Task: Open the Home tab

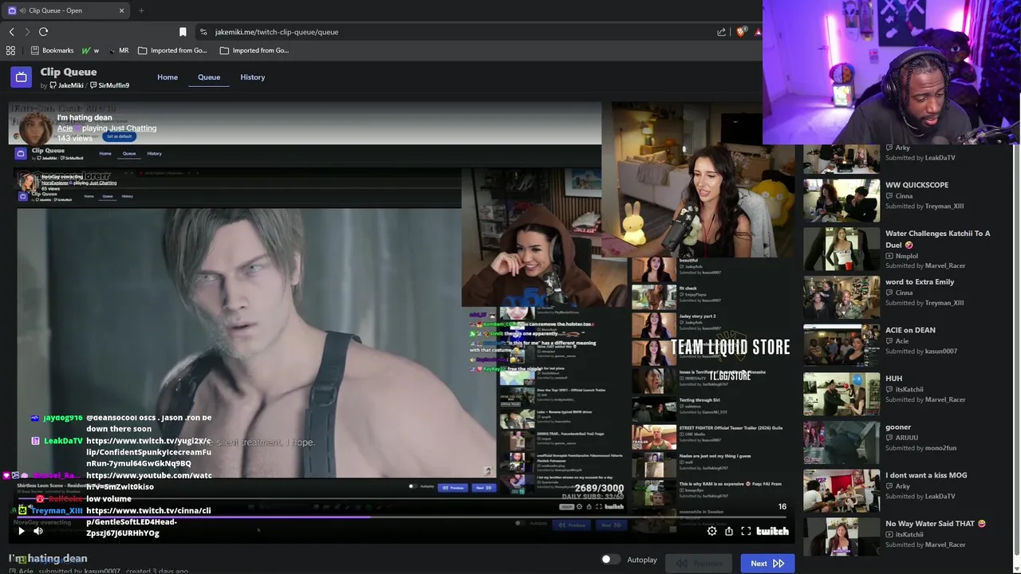Action: [x=168, y=77]
